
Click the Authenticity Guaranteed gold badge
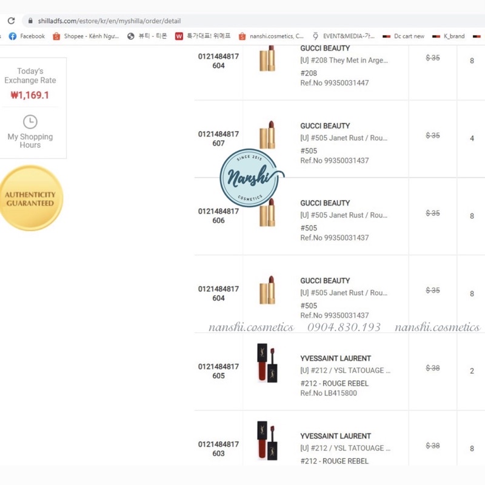pos(31,198)
